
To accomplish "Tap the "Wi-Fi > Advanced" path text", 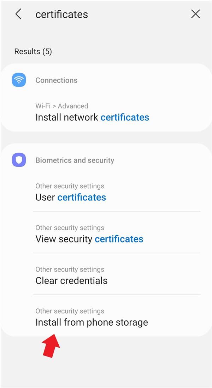I will (61, 106).
